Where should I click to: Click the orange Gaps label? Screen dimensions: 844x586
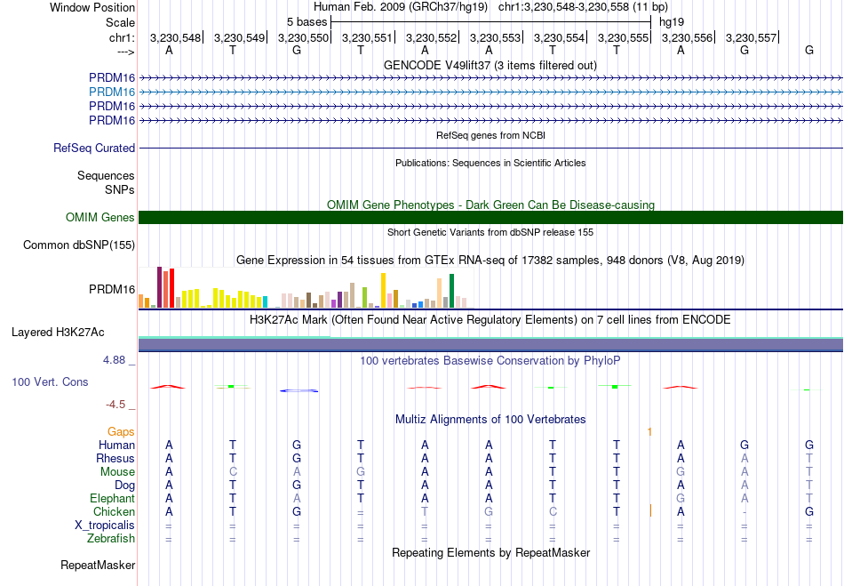(x=121, y=431)
